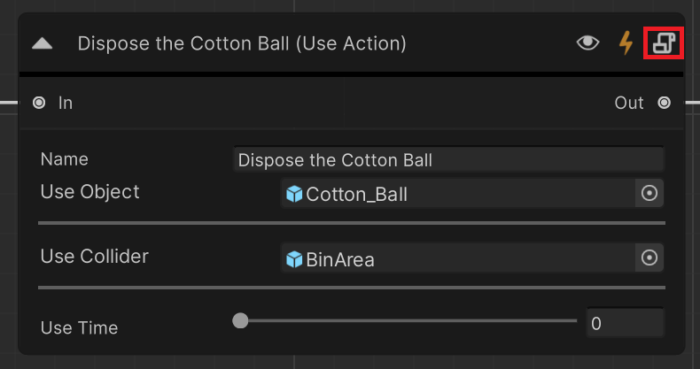Collapse the Dispose the Cotton Ball node

[43, 43]
